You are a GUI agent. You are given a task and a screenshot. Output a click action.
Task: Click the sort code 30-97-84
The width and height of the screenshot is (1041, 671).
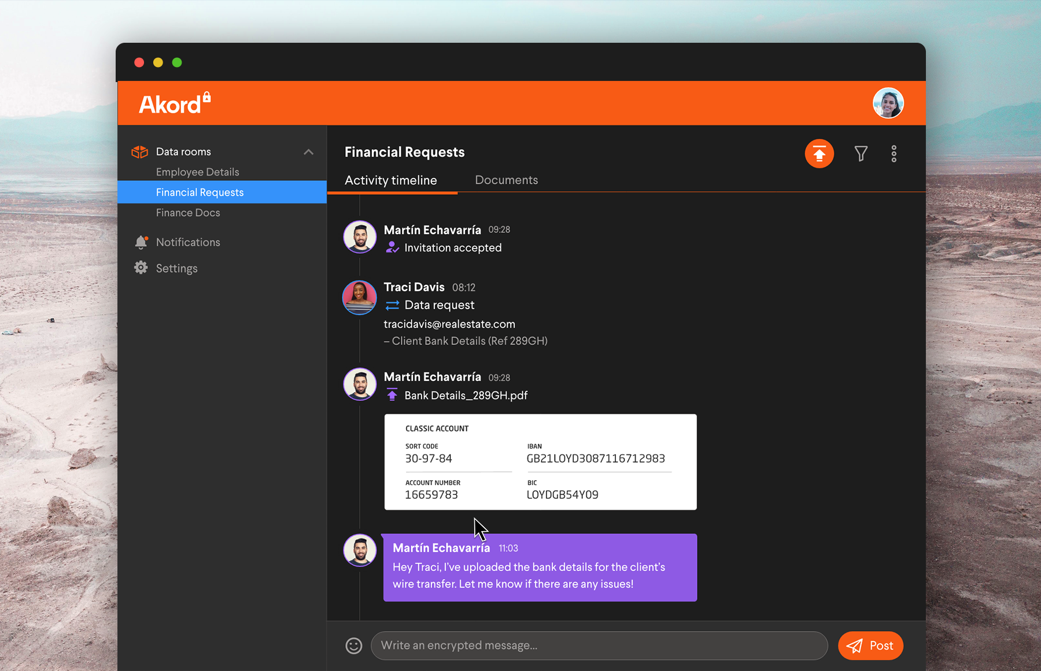(x=429, y=458)
